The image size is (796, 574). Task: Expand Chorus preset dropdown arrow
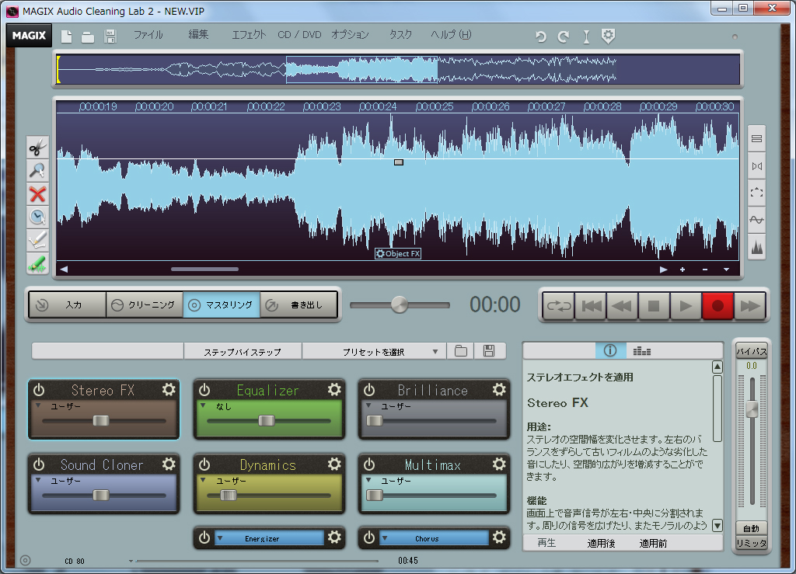pyautogui.click(x=386, y=538)
